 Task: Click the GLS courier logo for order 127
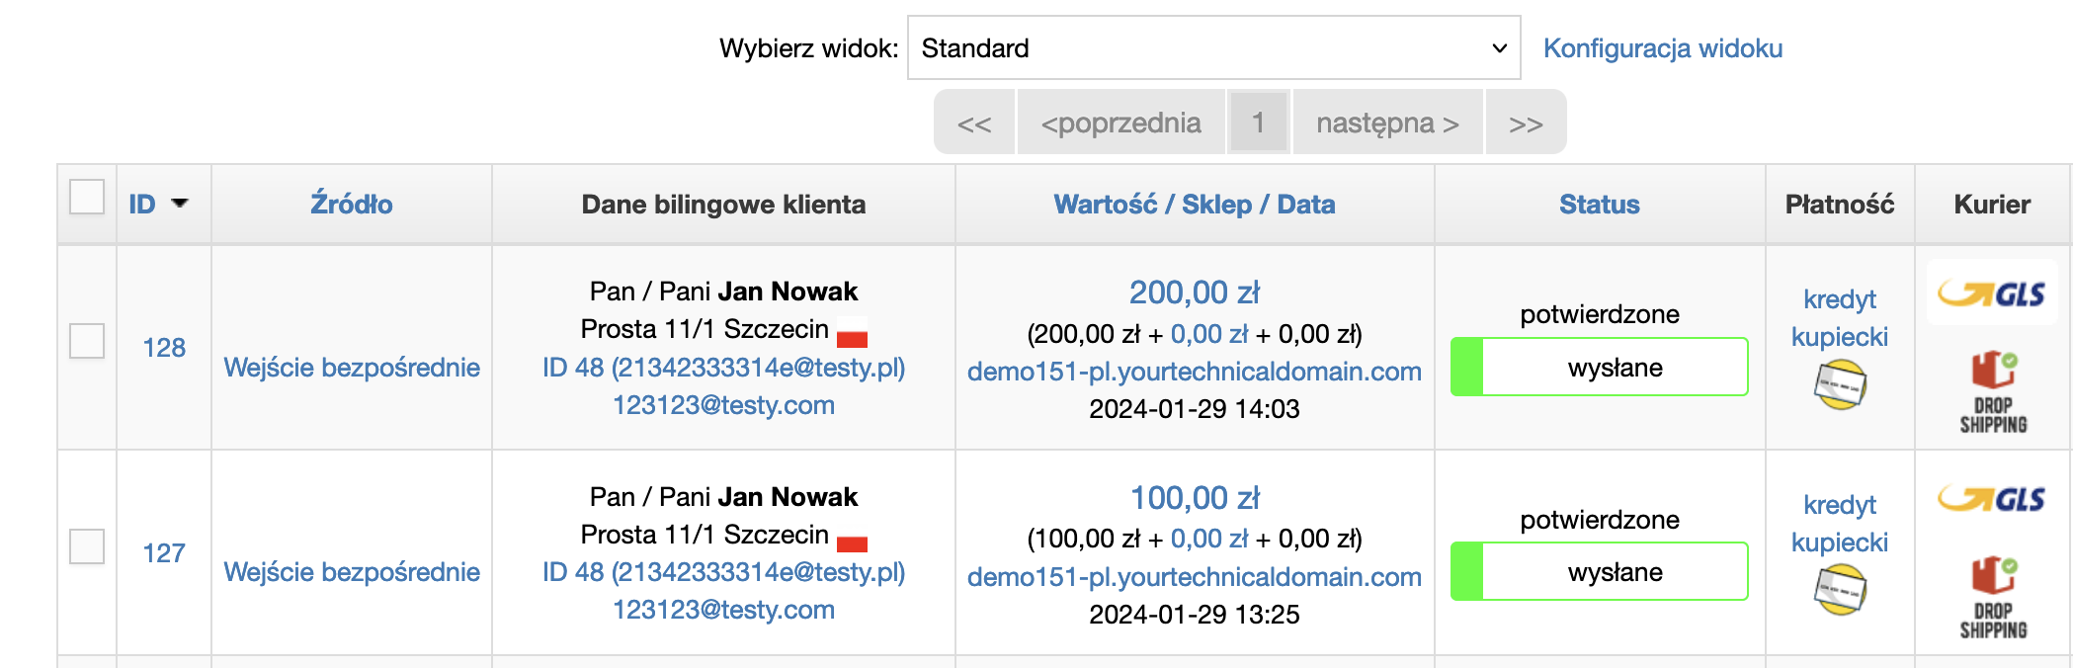(x=1992, y=499)
